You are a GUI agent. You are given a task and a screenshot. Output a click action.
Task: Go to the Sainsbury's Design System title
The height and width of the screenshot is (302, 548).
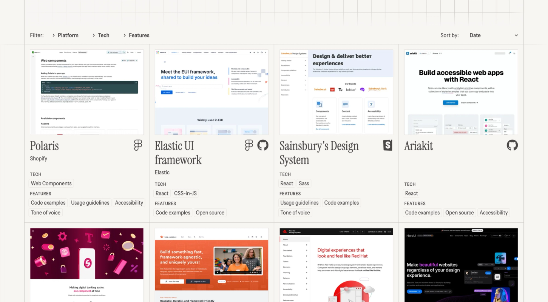pos(319,153)
